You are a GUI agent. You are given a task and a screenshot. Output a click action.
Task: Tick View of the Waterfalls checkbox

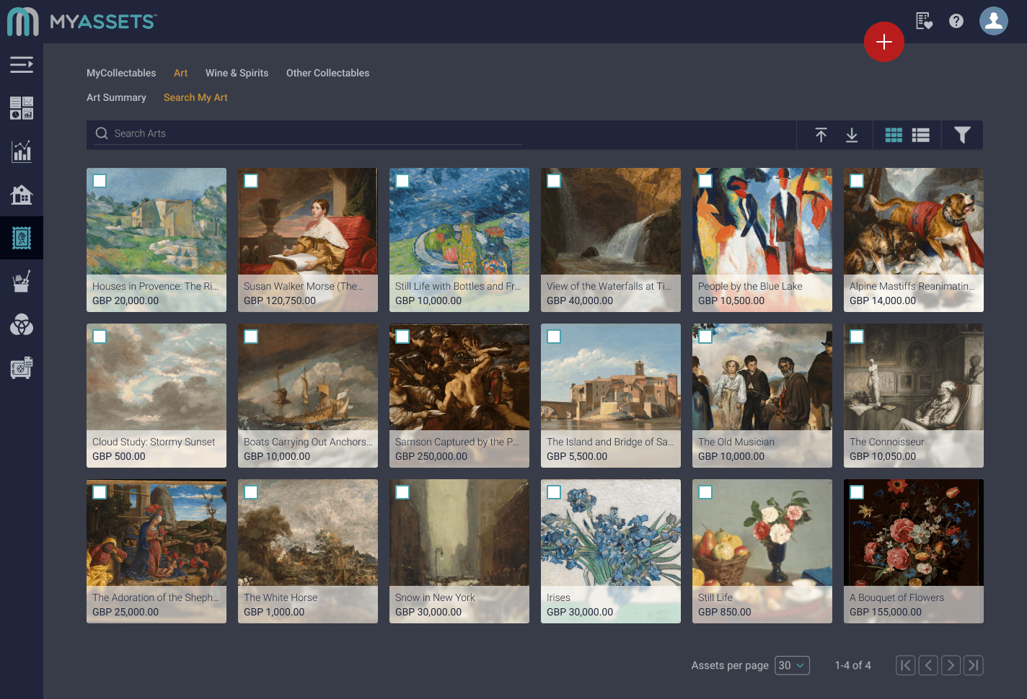pyautogui.click(x=554, y=181)
